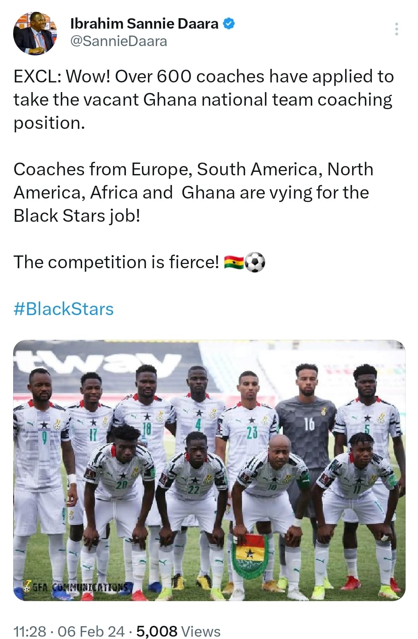Viewport: 418px width, 639px height.
Task: Click the blue verified badge
Action: (229, 24)
